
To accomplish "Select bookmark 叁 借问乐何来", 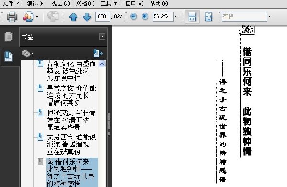I will click(x=72, y=173).
